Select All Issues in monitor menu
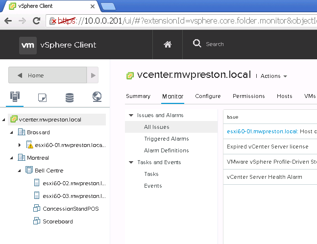Screen dimensions: 317x244 171,127
